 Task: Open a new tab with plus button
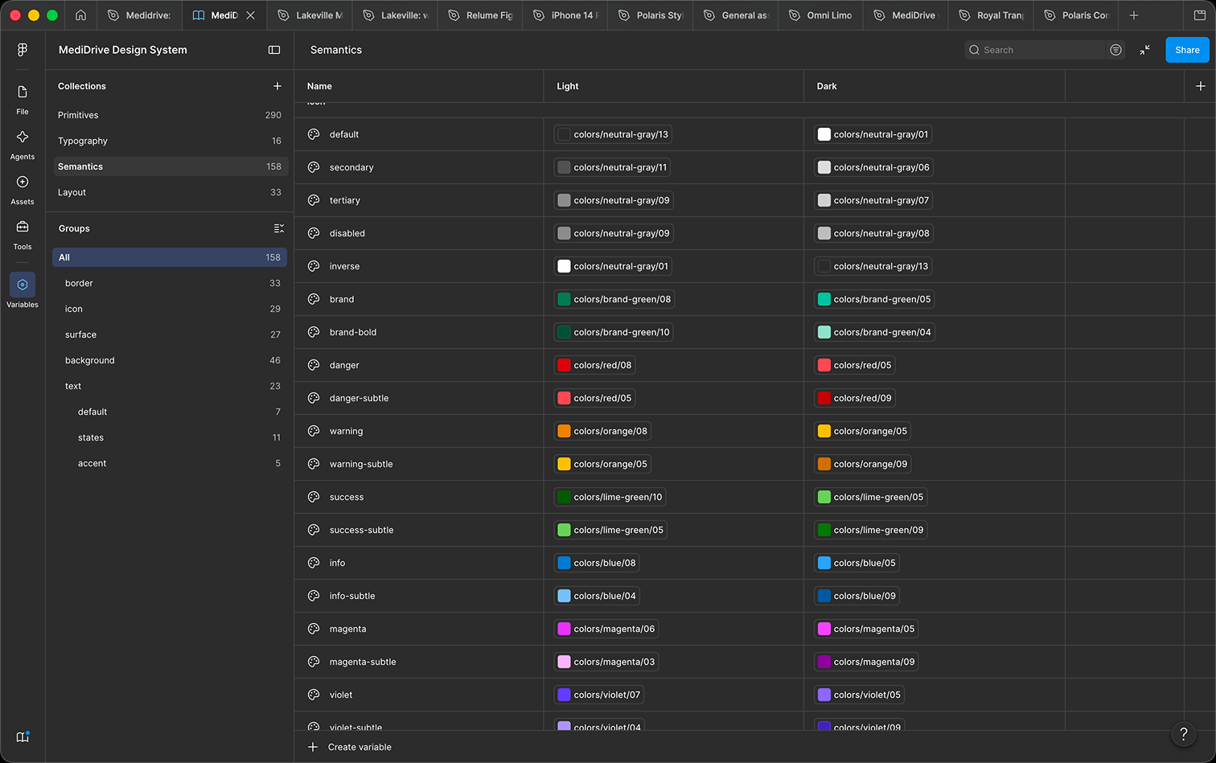pos(1134,15)
